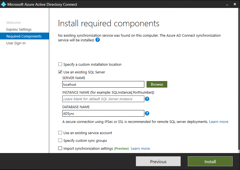Browse for a SQL Server
Image resolution: width=240 pixels, height=170 pixels.
tap(157, 84)
